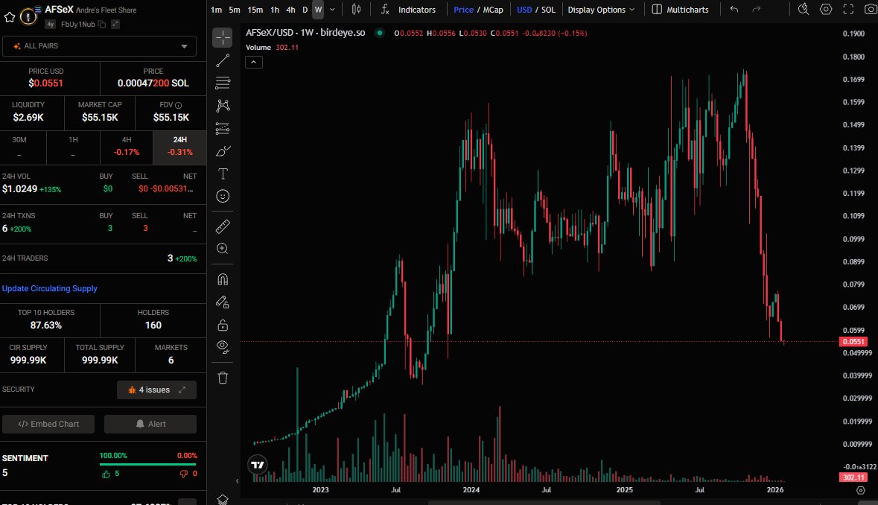Viewport: 878px width, 505px height.
Task: Expand the 4 issues security details
Action: (x=156, y=390)
